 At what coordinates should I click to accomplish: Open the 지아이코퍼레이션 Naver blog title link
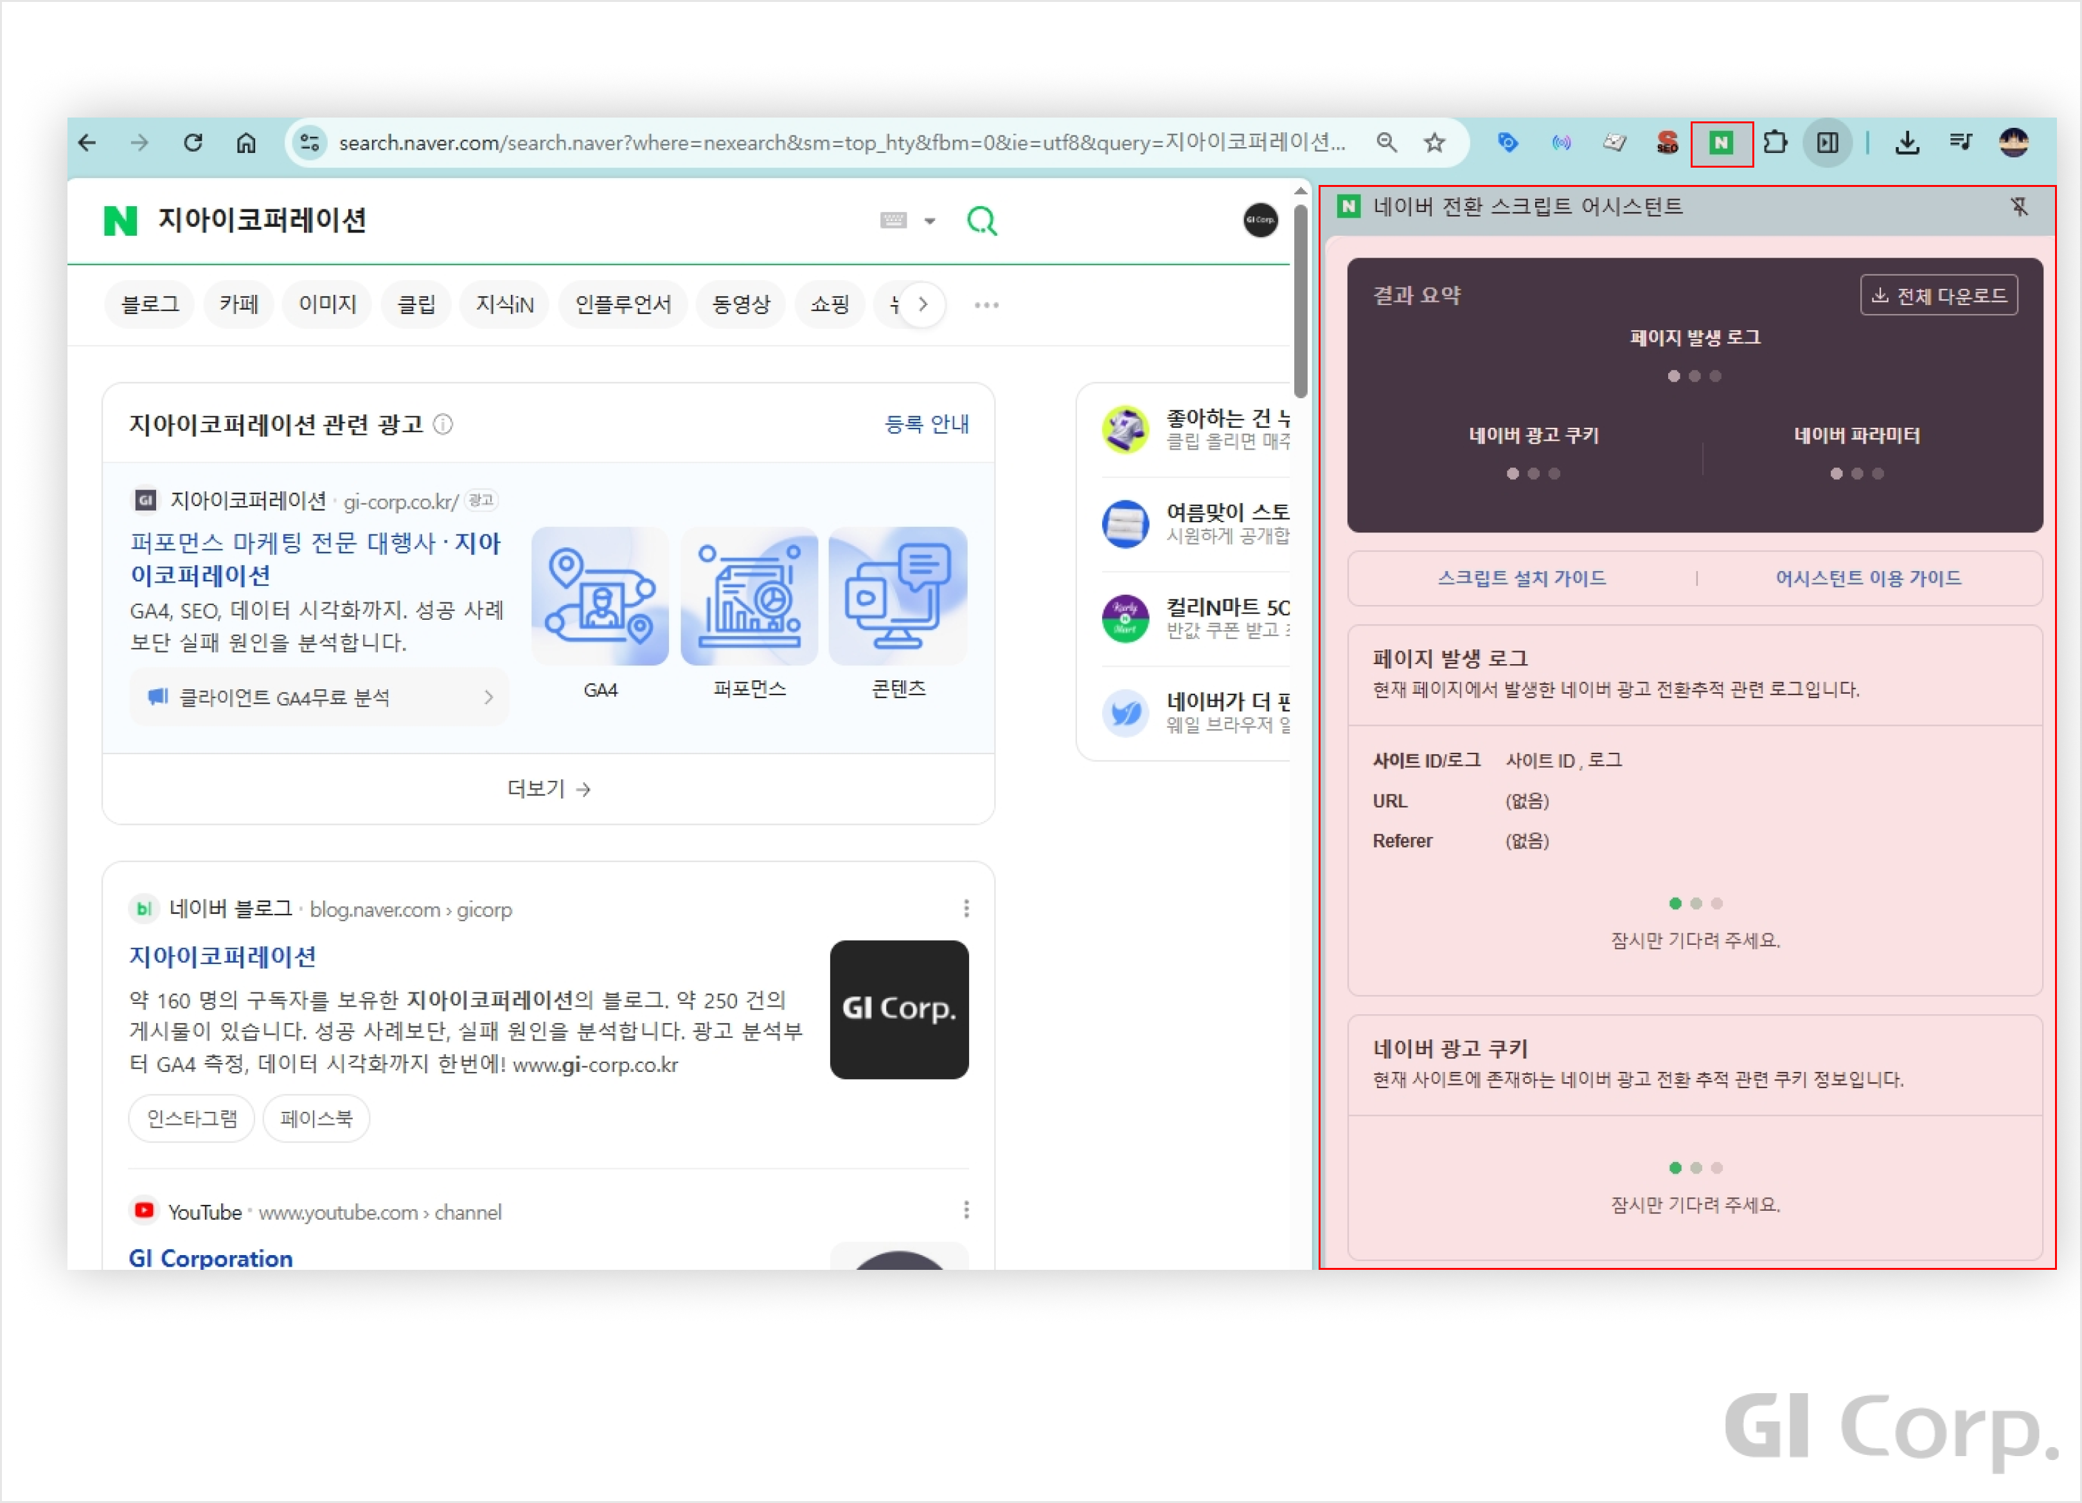coord(222,957)
